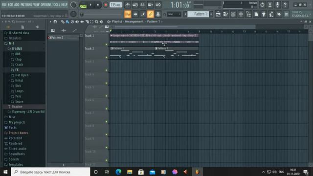Open the FILE menu
This screenshot has width=313, height=176.
4,4
